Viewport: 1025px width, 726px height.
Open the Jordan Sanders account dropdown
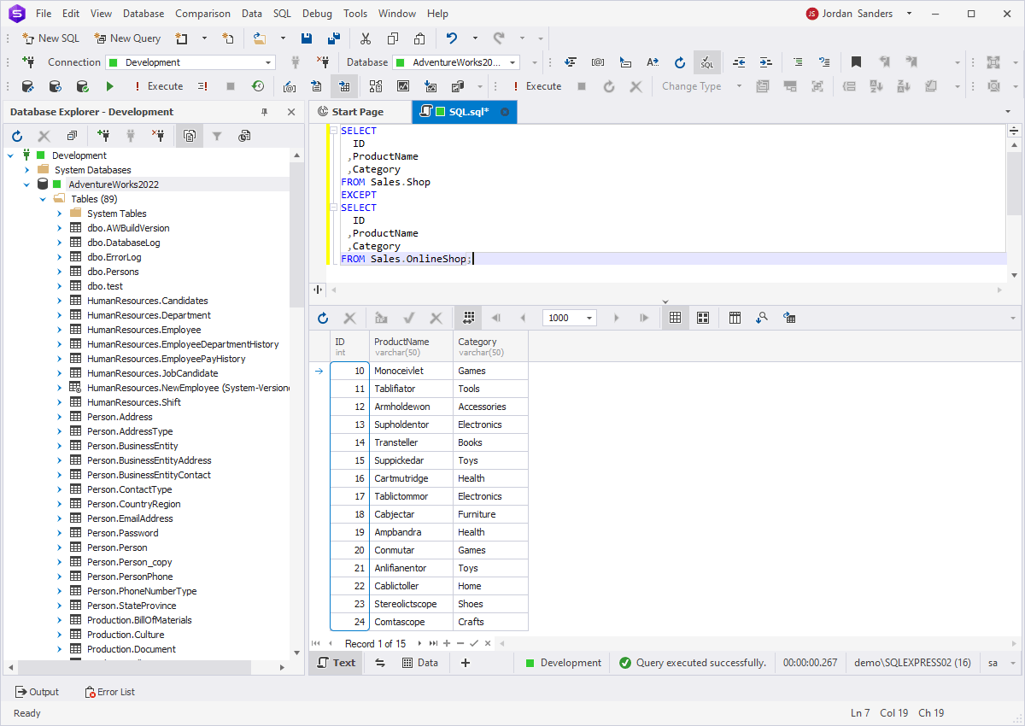909,14
